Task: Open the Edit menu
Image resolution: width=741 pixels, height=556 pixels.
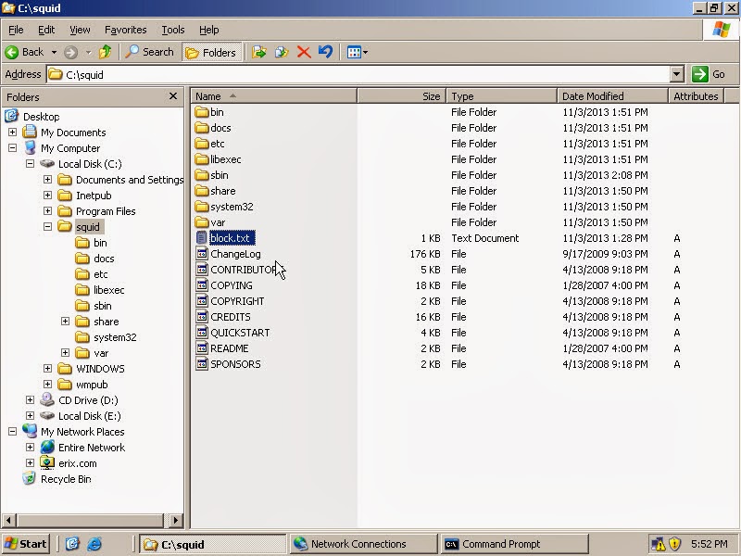Action: pyautogui.click(x=45, y=30)
